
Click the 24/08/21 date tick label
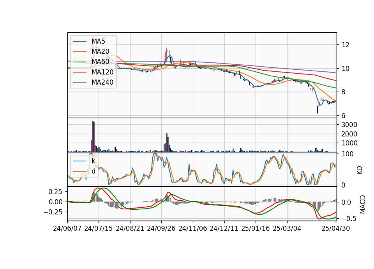tap(130, 228)
